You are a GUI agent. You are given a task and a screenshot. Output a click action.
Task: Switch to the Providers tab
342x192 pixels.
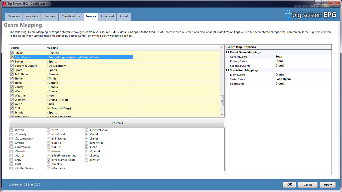32,16
